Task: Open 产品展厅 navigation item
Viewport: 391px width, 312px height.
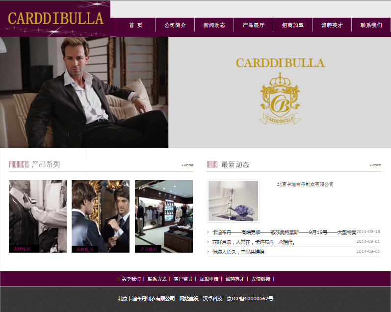Action: [x=253, y=25]
